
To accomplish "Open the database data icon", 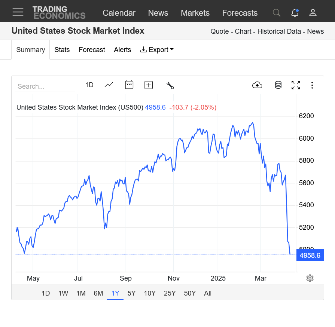I will tap(278, 85).
